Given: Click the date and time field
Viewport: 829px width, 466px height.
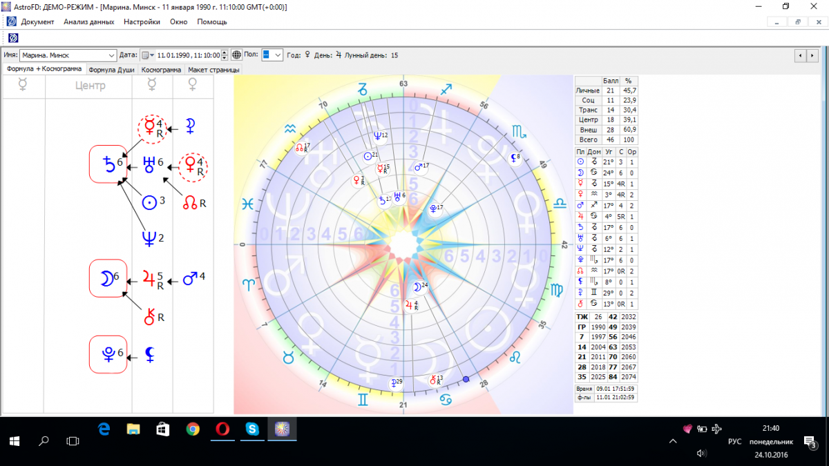Looking at the screenshot, I should 188,55.
